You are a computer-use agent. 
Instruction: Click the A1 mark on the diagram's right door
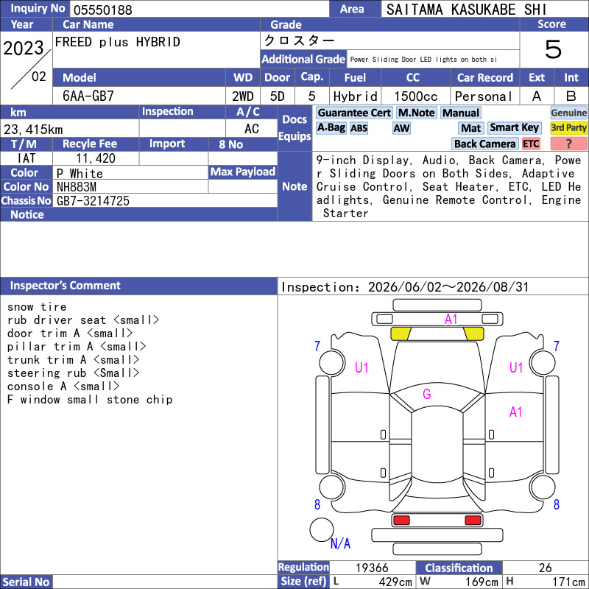pos(516,412)
